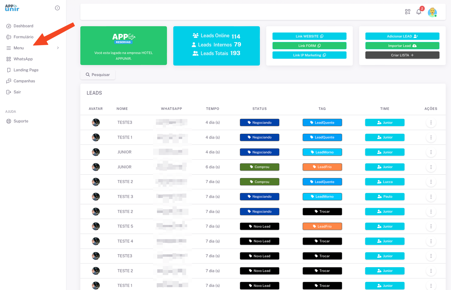The image size is (451, 290).
Task: Toggle the sidebar collapse circle icon
Action: (x=57, y=8)
